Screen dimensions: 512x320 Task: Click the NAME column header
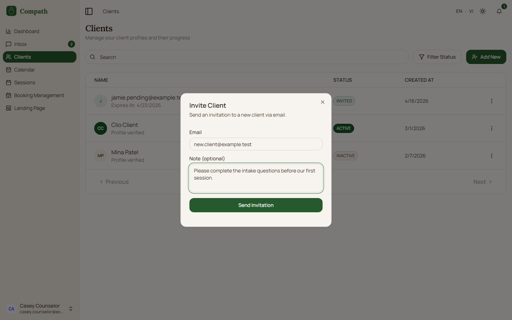(101, 80)
